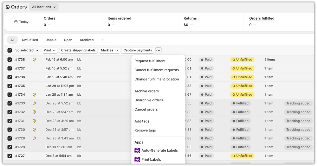Image resolution: width=317 pixels, height=166 pixels.
Task: Toggle the select-all orders checkbox
Action: [10, 50]
